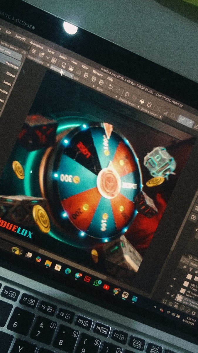Open the View menu
This screenshot has height=353, width=198.
[74, 62]
